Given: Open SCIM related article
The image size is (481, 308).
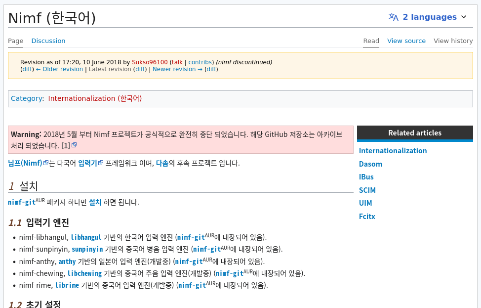Looking at the screenshot, I should [x=367, y=190].
